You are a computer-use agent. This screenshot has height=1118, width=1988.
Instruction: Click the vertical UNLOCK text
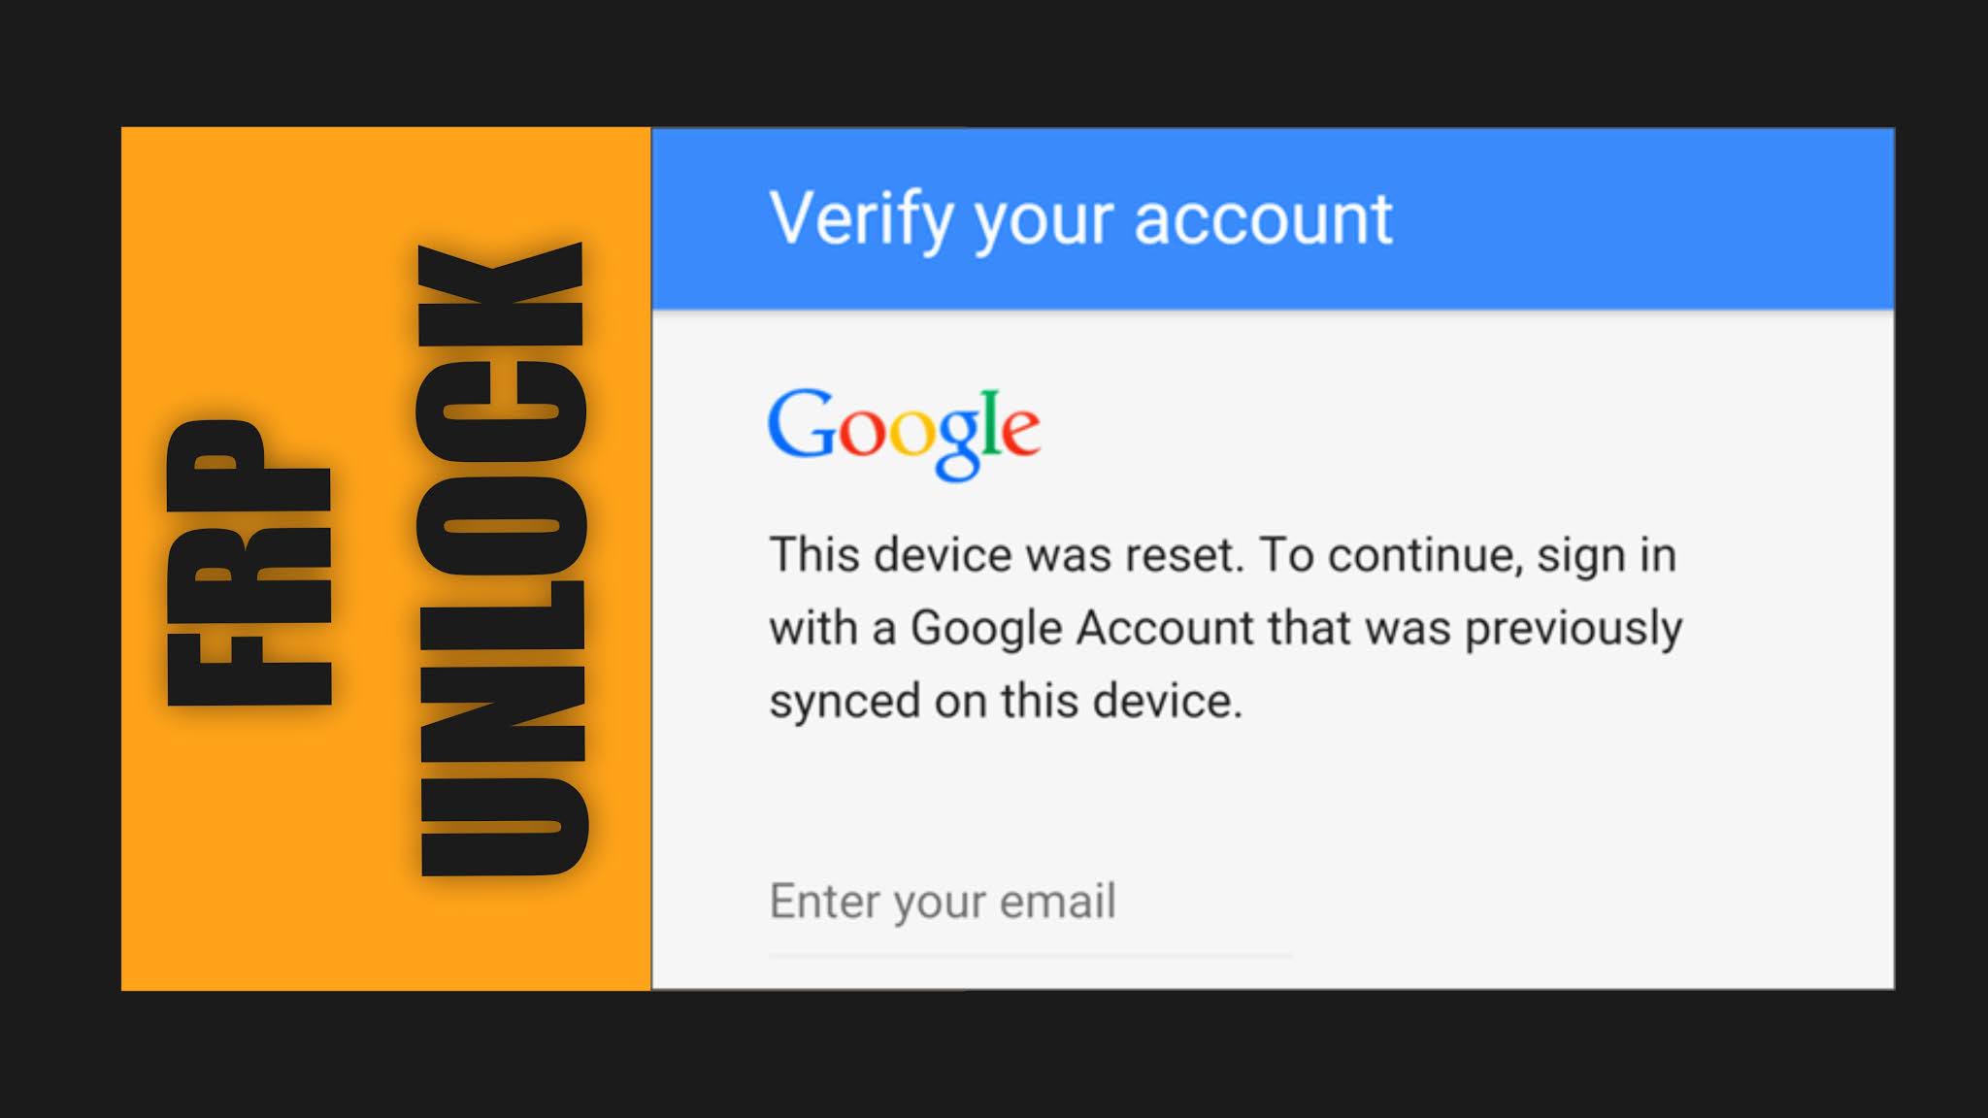pos(502,560)
